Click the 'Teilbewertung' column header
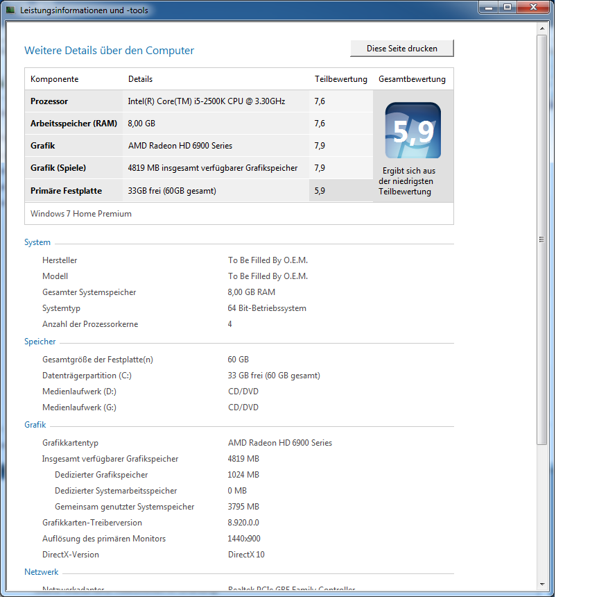Viewport: 599px width, 597px height. point(341,79)
